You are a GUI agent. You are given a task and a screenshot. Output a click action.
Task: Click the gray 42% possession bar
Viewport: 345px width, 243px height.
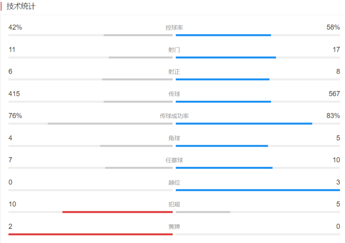pos(138,35)
